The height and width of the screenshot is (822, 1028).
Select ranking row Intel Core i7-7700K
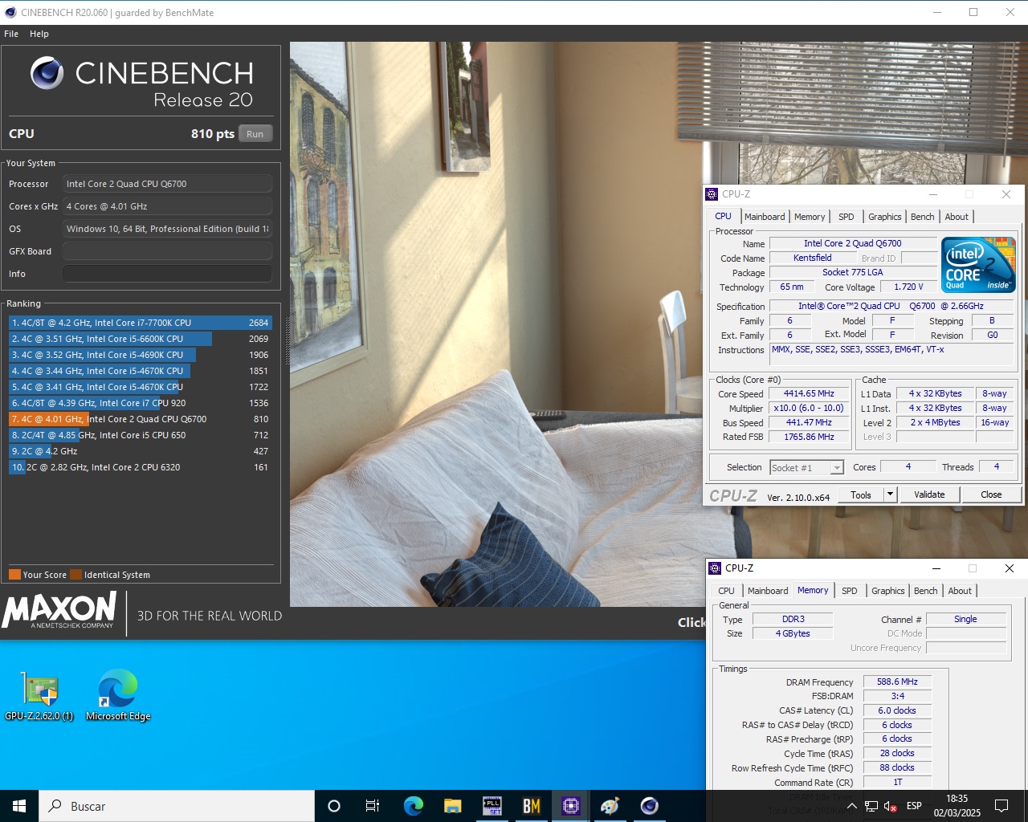[x=141, y=323]
